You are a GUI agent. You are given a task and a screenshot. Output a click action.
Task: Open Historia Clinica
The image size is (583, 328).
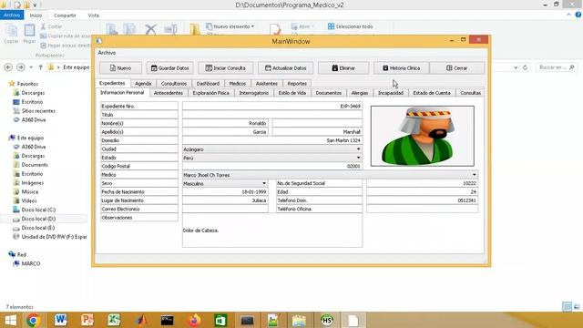[402, 68]
